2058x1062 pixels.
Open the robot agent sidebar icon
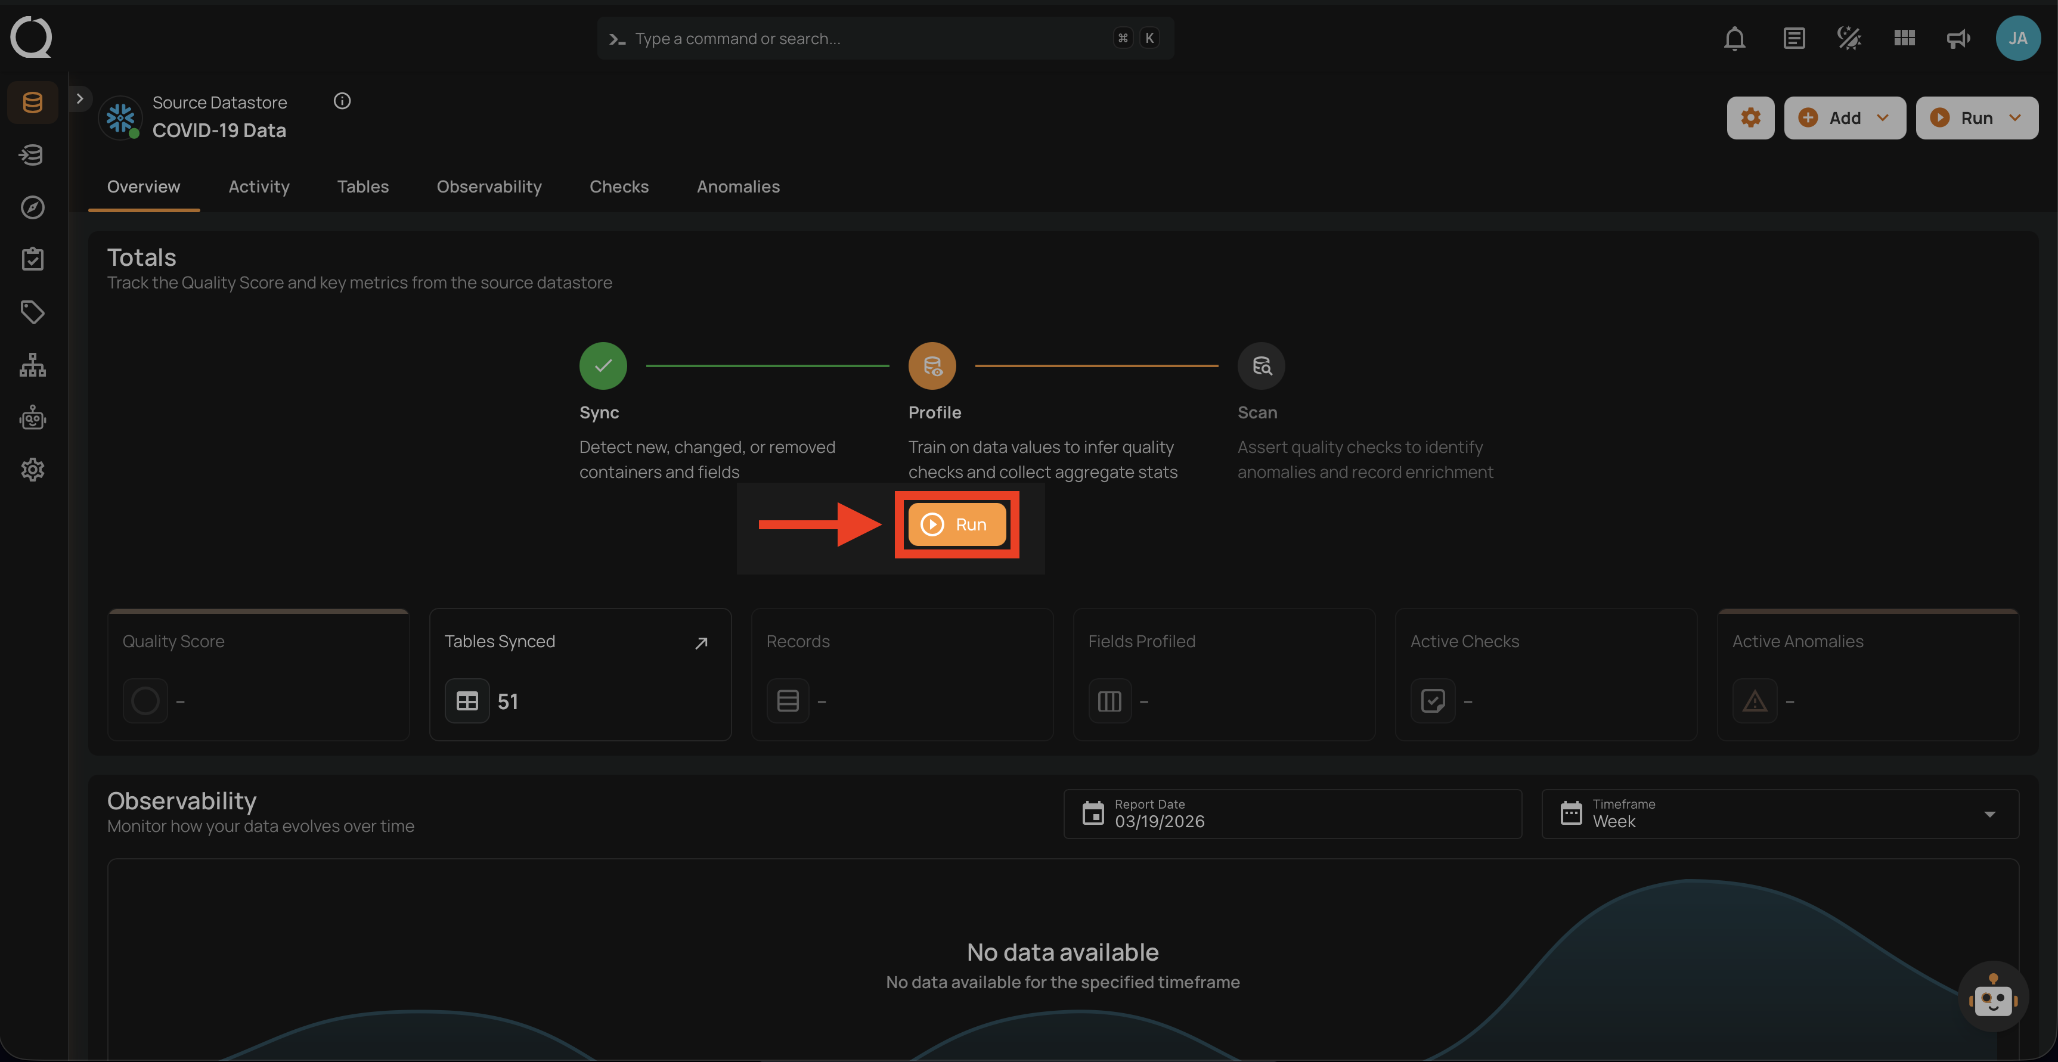[33, 418]
